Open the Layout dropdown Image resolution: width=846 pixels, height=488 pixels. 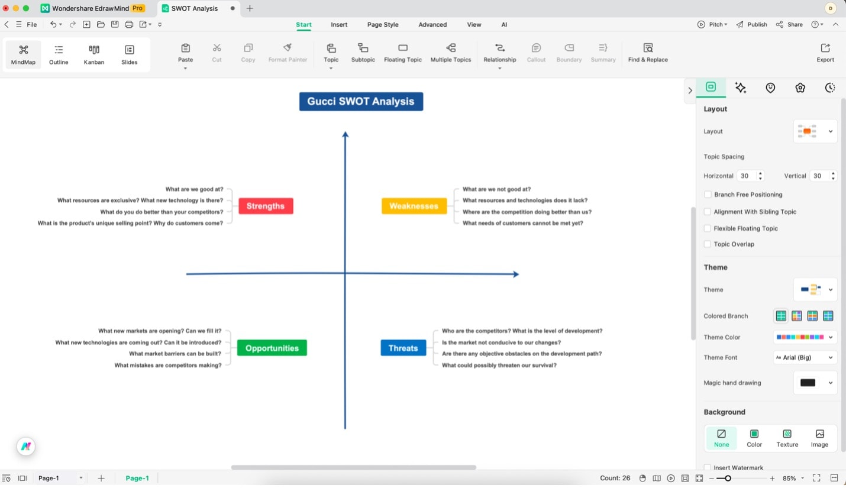[x=815, y=131]
